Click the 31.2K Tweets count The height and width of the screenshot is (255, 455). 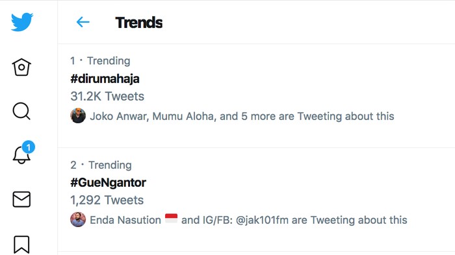tap(107, 96)
